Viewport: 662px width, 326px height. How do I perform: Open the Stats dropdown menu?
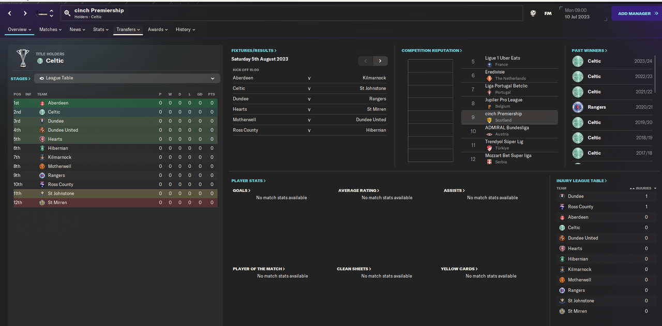101,29
